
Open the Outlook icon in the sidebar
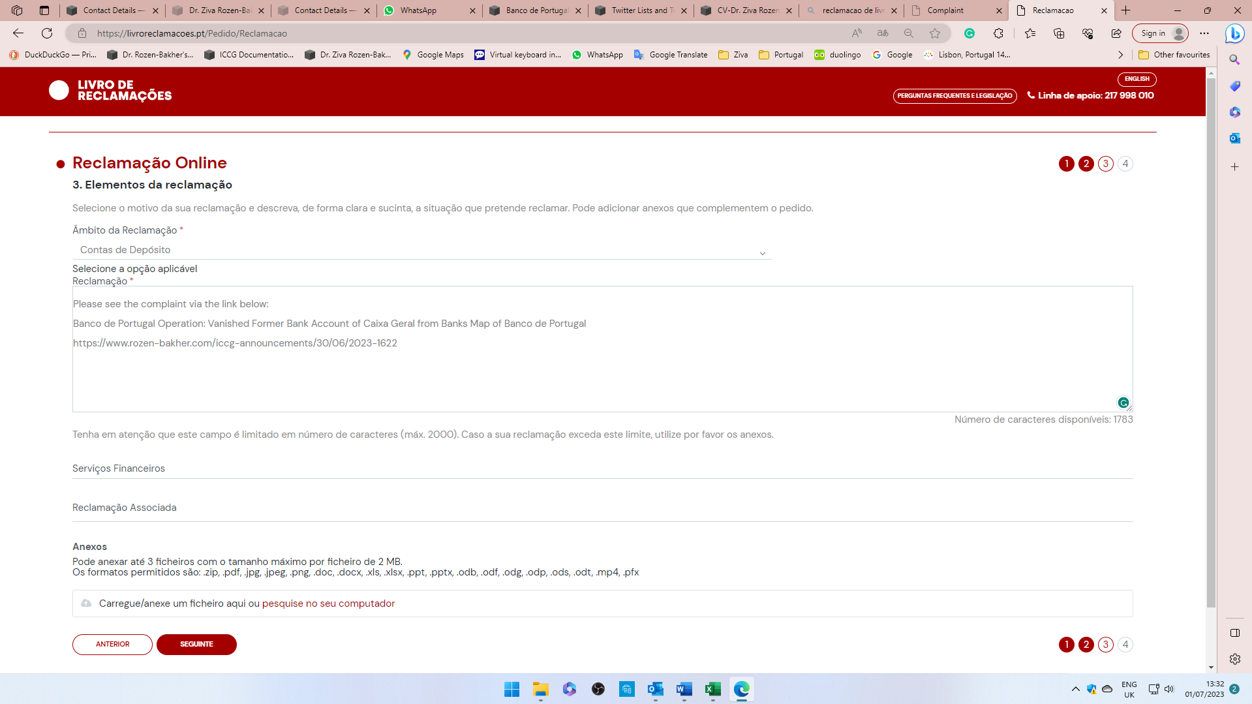click(1234, 138)
